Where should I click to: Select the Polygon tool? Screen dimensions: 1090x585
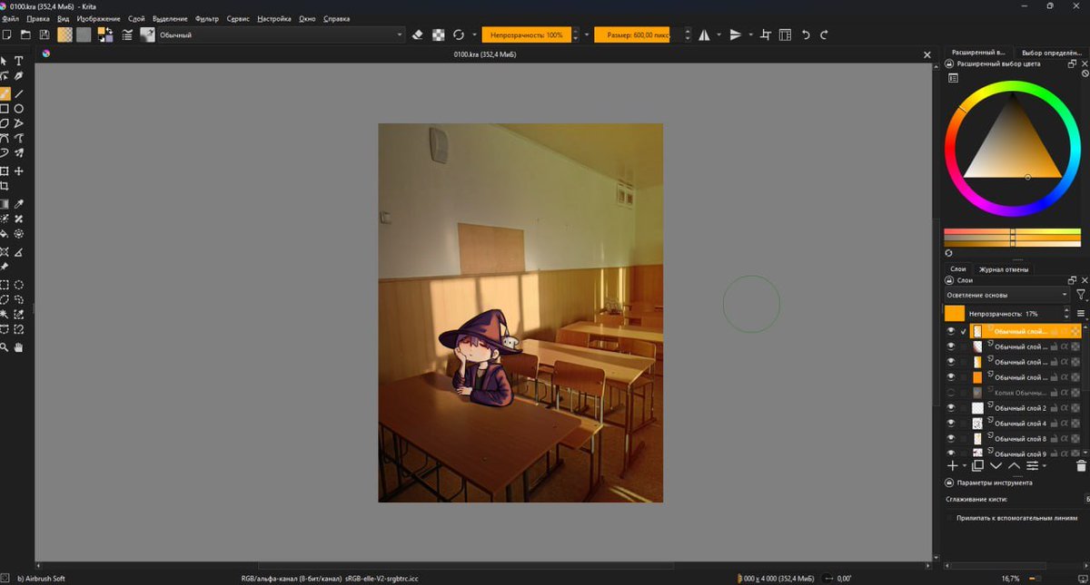tap(5, 123)
